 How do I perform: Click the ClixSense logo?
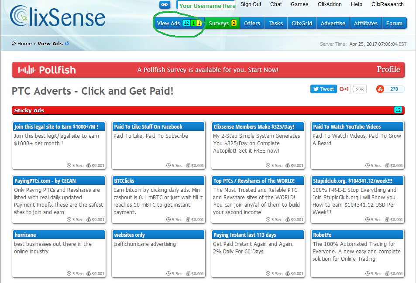[x=58, y=17]
